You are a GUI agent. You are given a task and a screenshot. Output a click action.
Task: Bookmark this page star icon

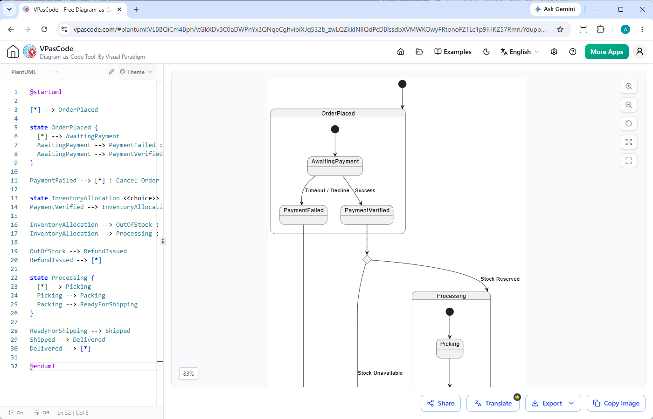click(560, 29)
